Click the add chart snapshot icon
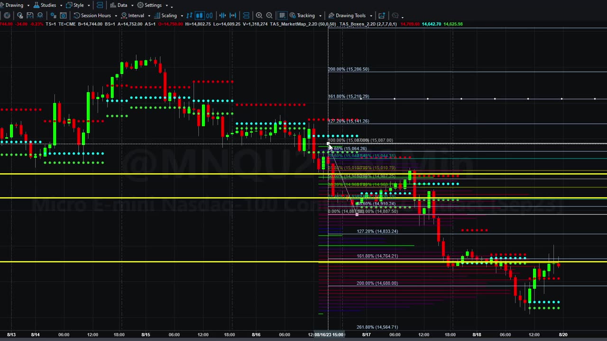 (x=382, y=16)
